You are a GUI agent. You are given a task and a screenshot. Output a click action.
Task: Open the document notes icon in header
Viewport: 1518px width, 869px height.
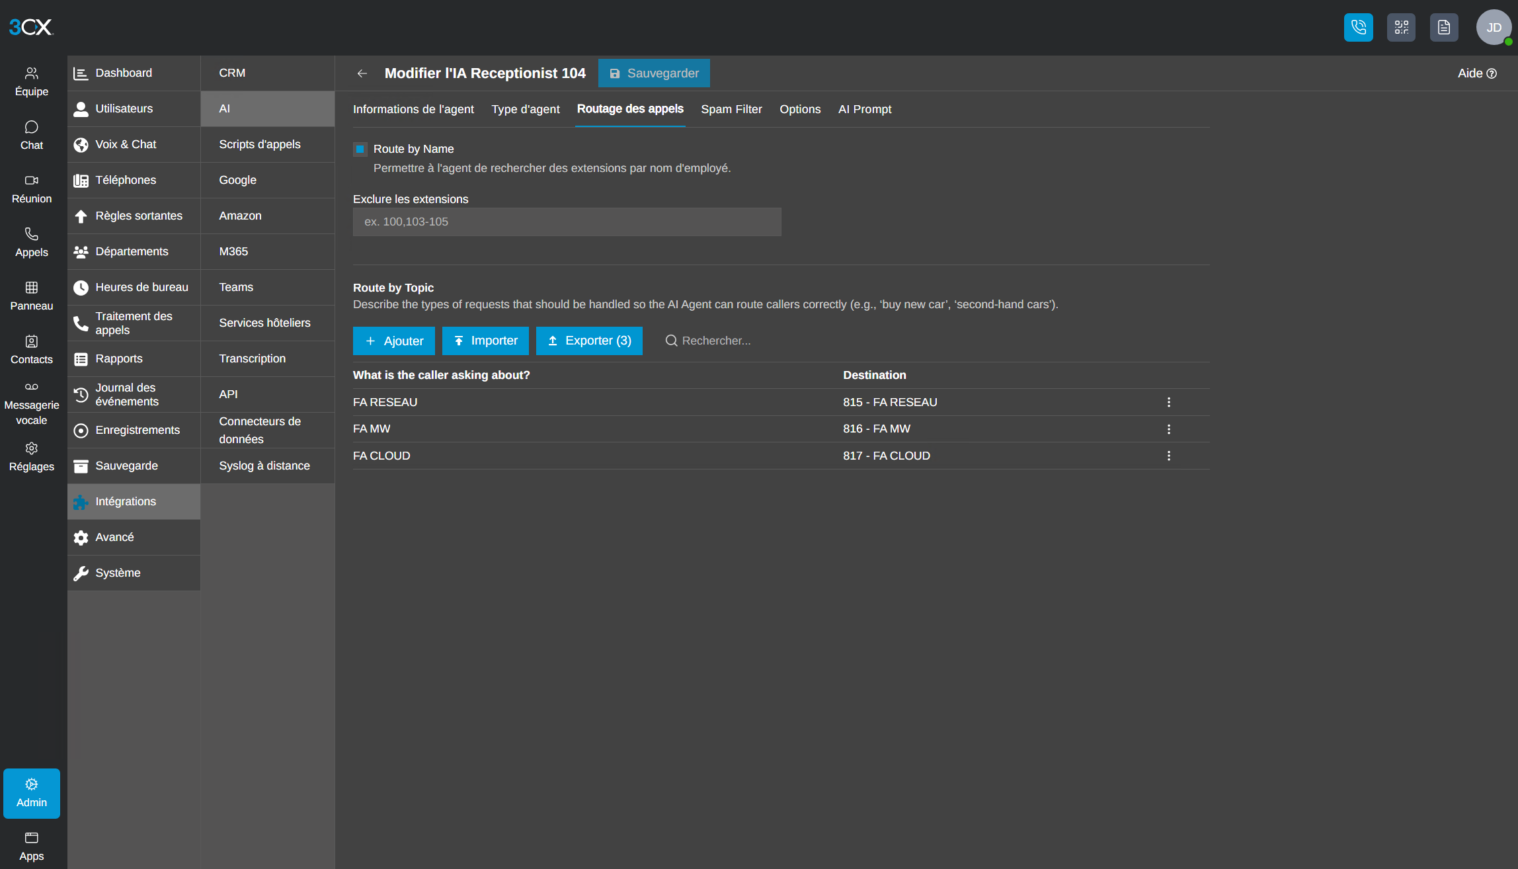click(1444, 27)
